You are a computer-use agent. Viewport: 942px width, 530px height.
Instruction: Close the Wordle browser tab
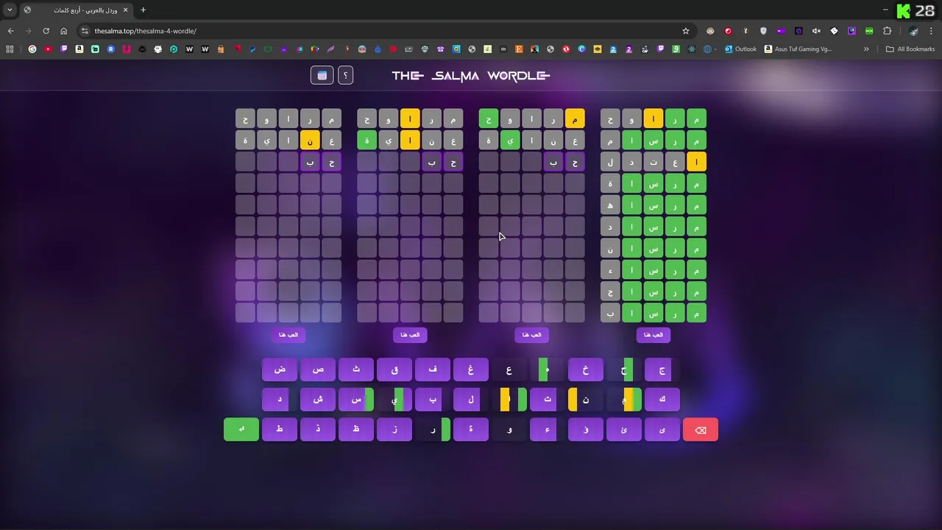125,10
